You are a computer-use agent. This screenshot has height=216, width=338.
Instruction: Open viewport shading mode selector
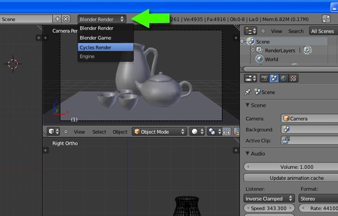(x=197, y=132)
